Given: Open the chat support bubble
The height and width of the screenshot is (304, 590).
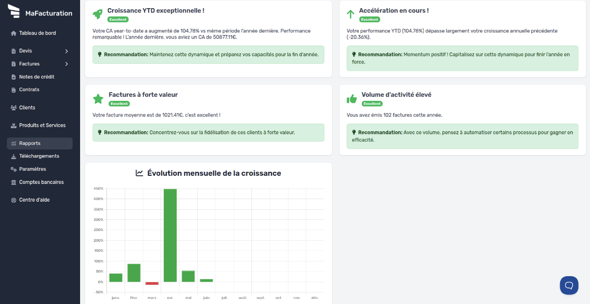Looking at the screenshot, I should tap(569, 285).
